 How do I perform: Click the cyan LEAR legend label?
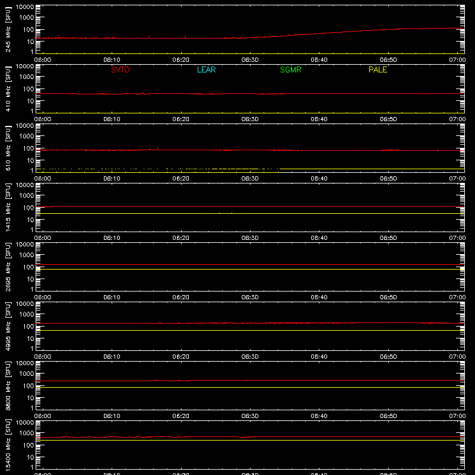pyautogui.click(x=206, y=69)
